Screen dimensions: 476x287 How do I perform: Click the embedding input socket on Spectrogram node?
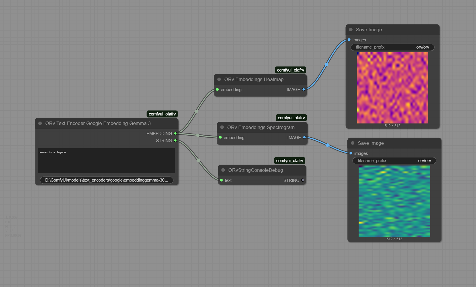(220, 137)
